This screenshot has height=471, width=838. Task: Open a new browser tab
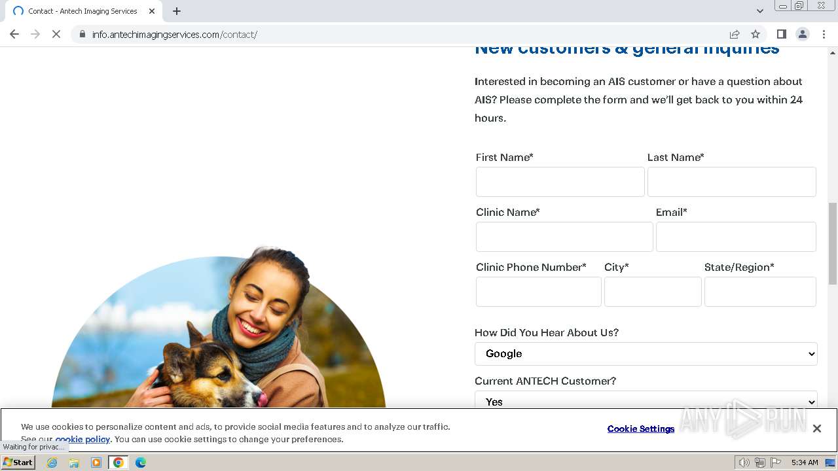[x=177, y=11]
